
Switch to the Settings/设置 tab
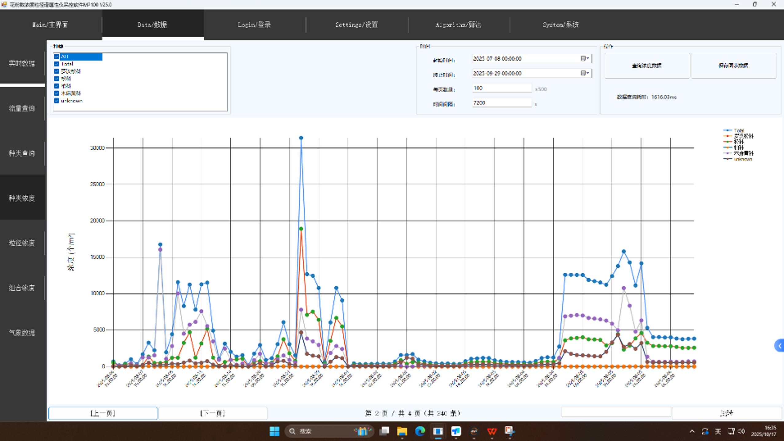pyautogui.click(x=356, y=25)
